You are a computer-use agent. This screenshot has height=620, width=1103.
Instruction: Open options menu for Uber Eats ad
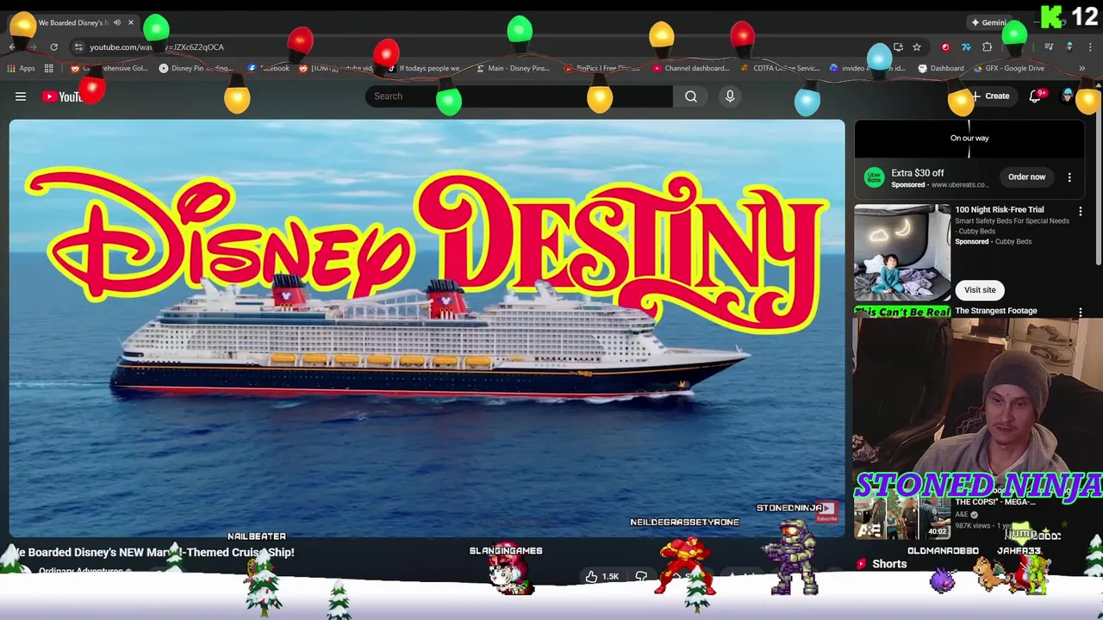pyautogui.click(x=1069, y=177)
